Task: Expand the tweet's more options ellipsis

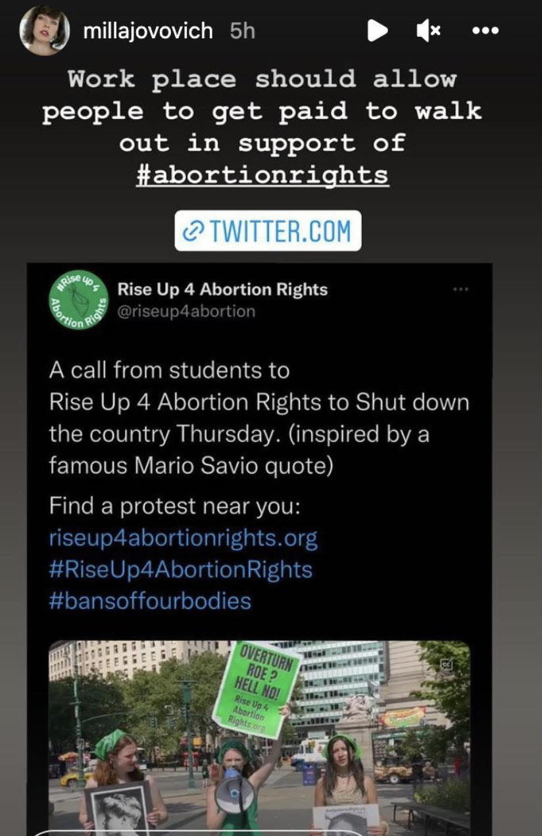Action: pyautogui.click(x=460, y=289)
